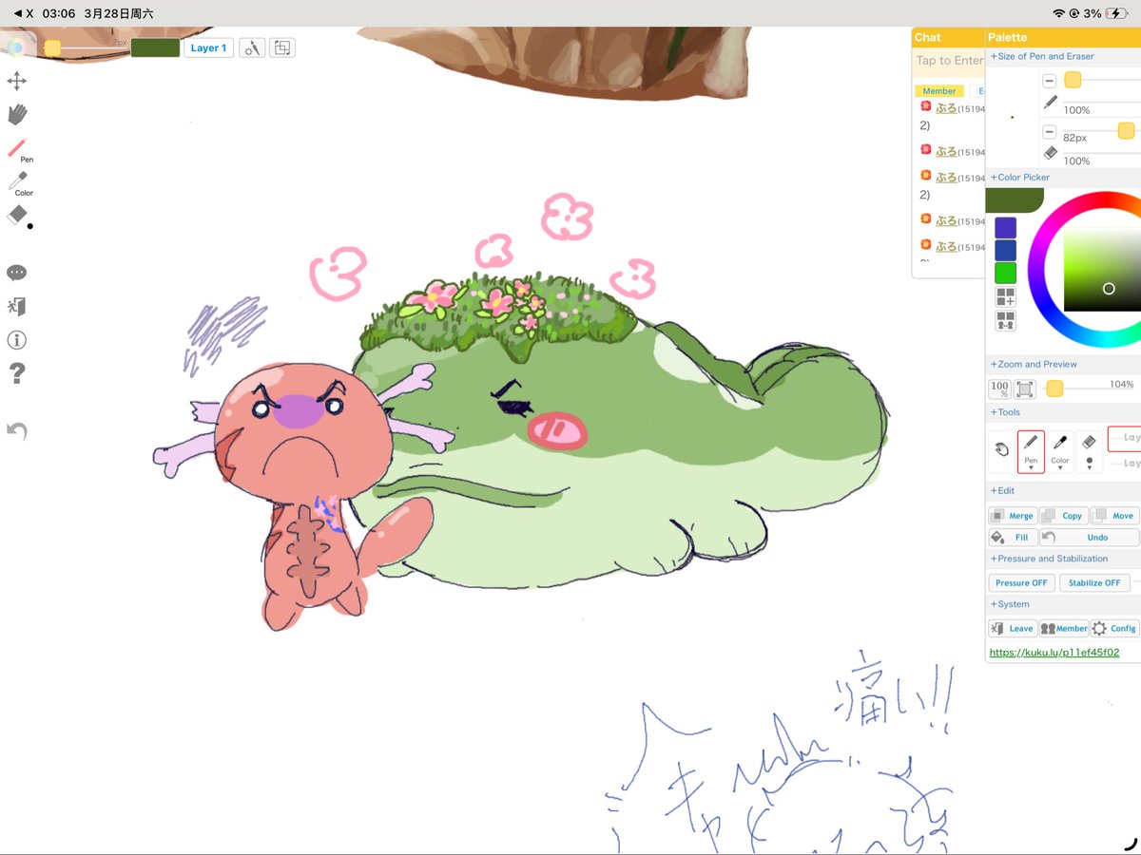Image resolution: width=1141 pixels, height=855 pixels.
Task: Click the pencil opacity icon in Palette
Action: pyautogui.click(x=1051, y=103)
